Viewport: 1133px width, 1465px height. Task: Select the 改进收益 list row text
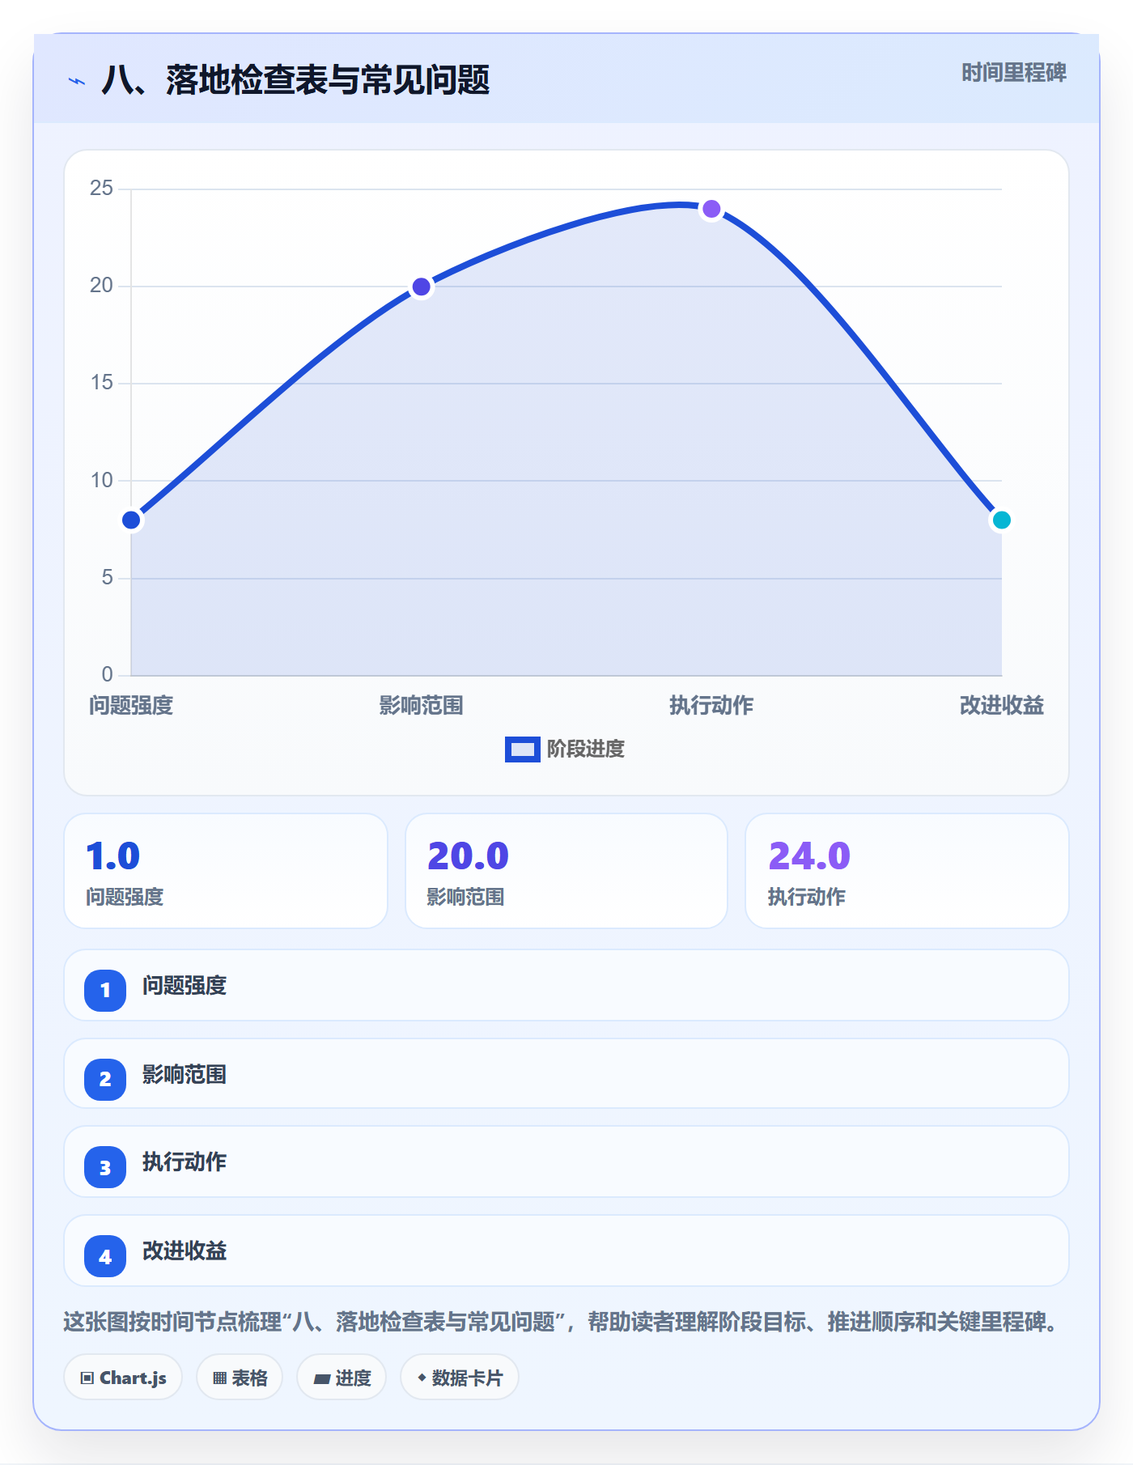(x=185, y=1251)
